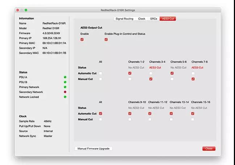Click the Network Locked green status indicator

[65, 97]
